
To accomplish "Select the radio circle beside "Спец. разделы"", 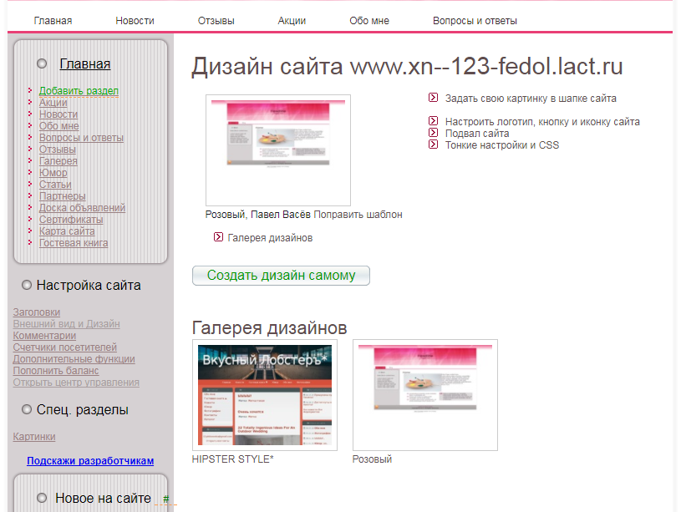I will pos(27,409).
